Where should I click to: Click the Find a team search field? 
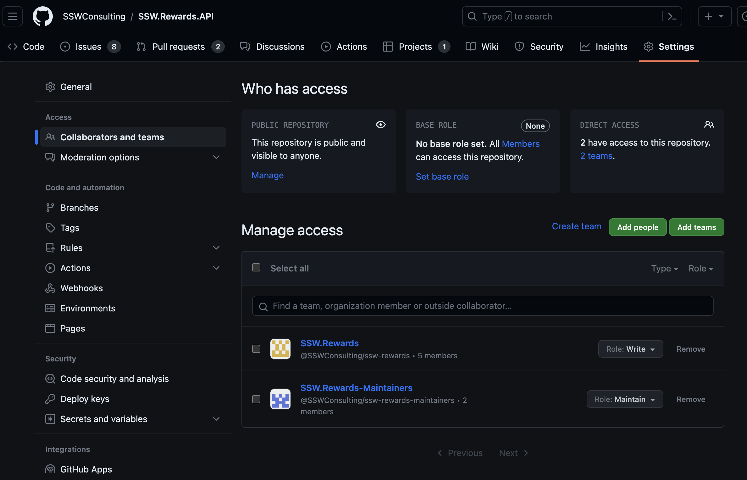tap(483, 306)
